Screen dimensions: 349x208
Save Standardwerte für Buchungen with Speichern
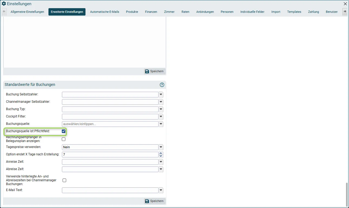(x=155, y=201)
